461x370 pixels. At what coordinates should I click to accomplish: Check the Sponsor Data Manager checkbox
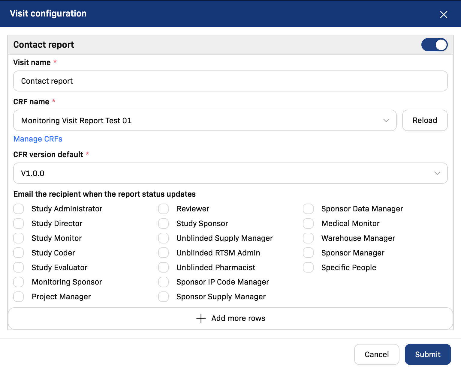click(x=308, y=209)
